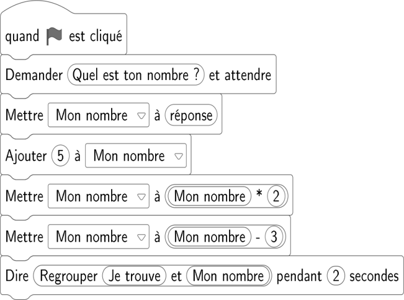Screen dimensions: 404x300
Task: Select the Demander block by its label
Action: [x=35, y=75]
